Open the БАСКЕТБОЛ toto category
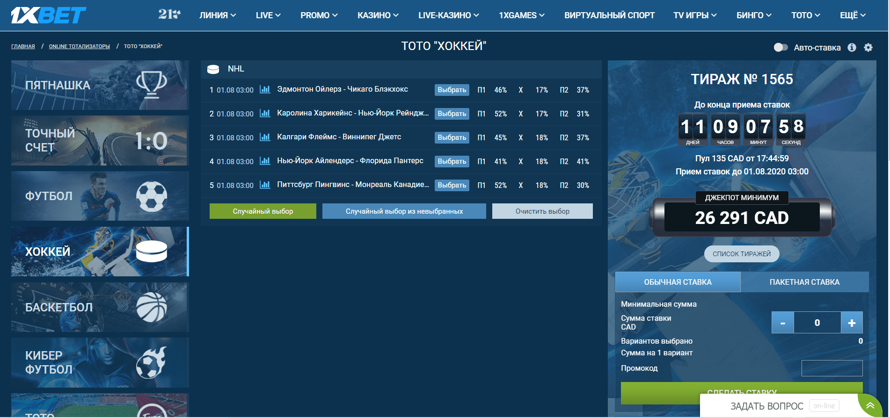Viewport: 890px width, 418px height. (x=100, y=307)
